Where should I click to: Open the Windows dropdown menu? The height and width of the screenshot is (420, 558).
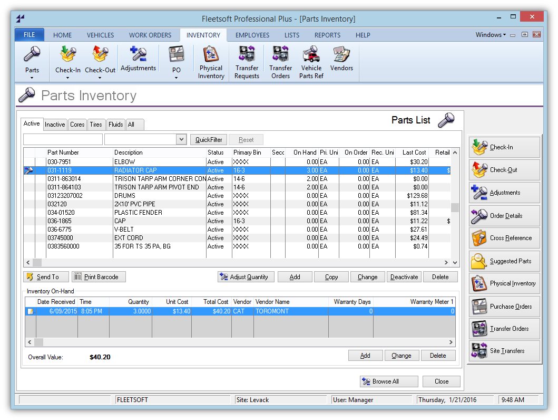(491, 34)
